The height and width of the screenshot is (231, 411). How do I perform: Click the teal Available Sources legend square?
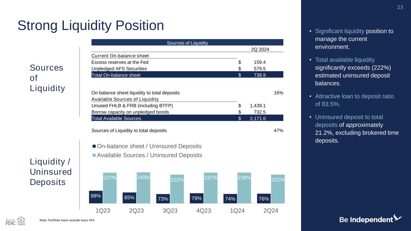[94, 156]
